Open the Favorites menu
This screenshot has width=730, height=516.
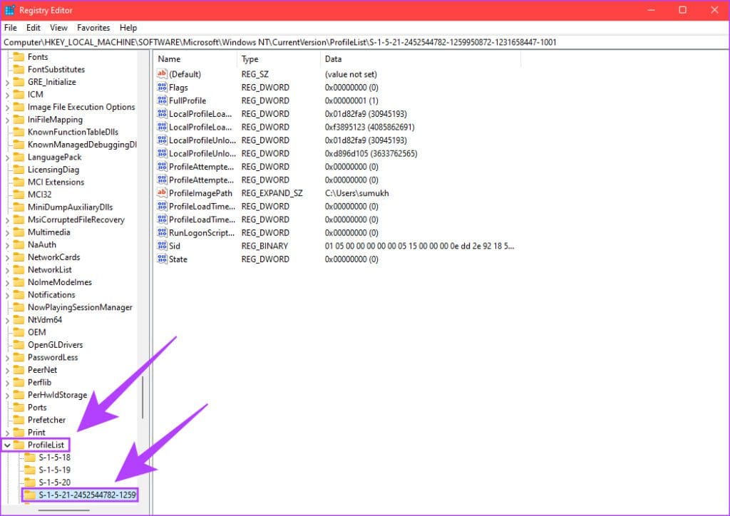tap(93, 28)
